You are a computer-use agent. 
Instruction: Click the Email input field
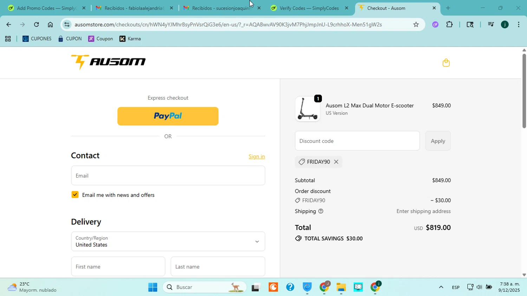pos(168,176)
